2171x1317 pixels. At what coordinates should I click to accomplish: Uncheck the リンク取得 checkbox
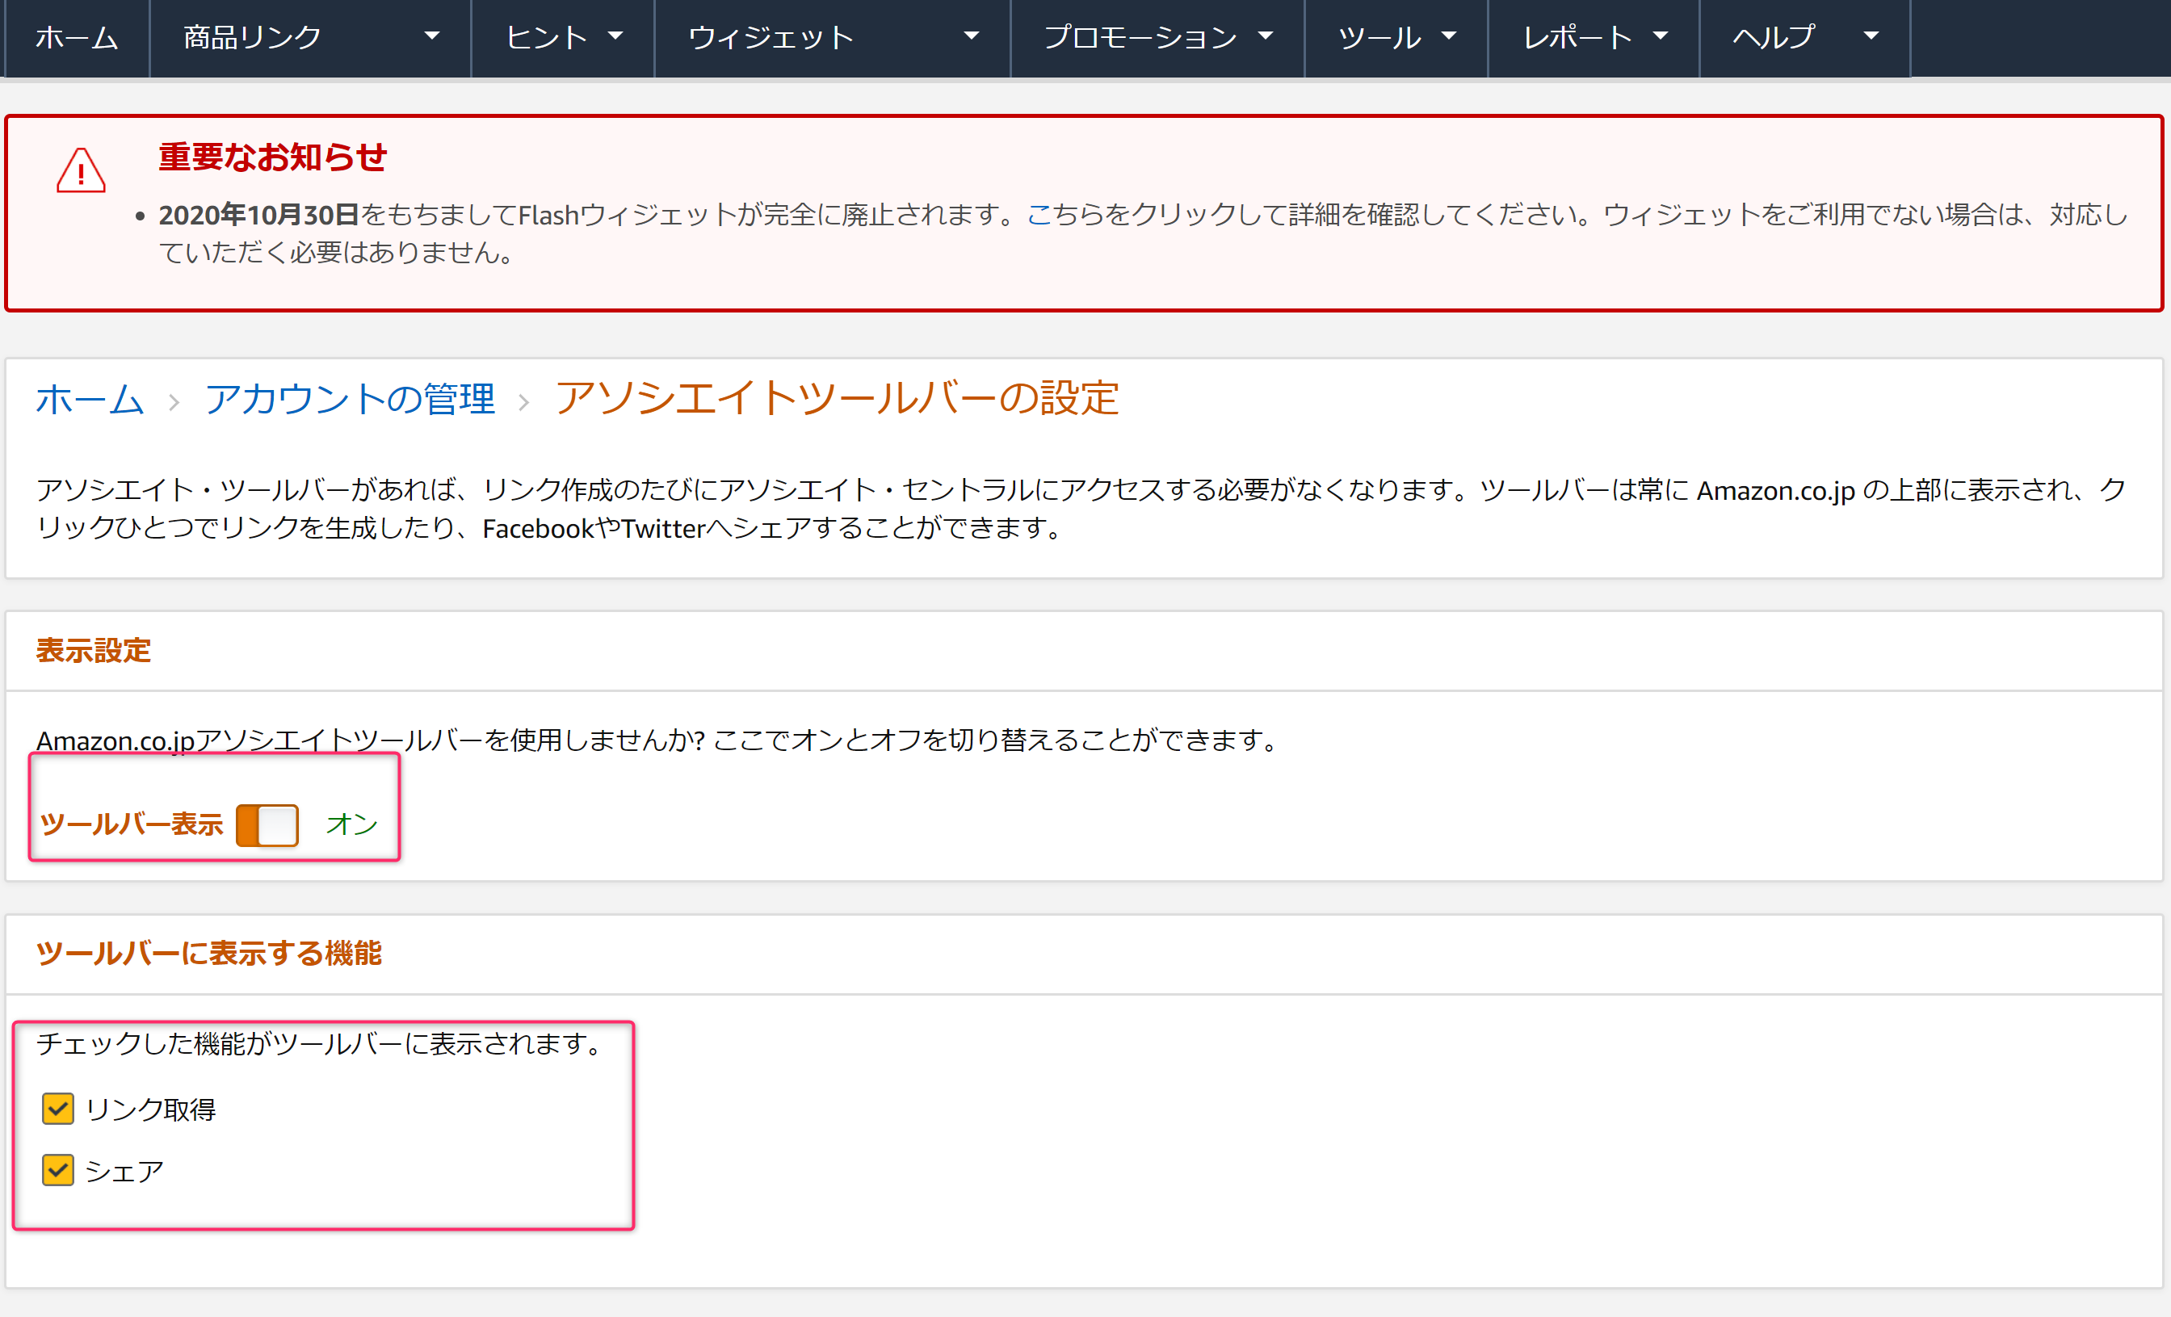tap(58, 1108)
